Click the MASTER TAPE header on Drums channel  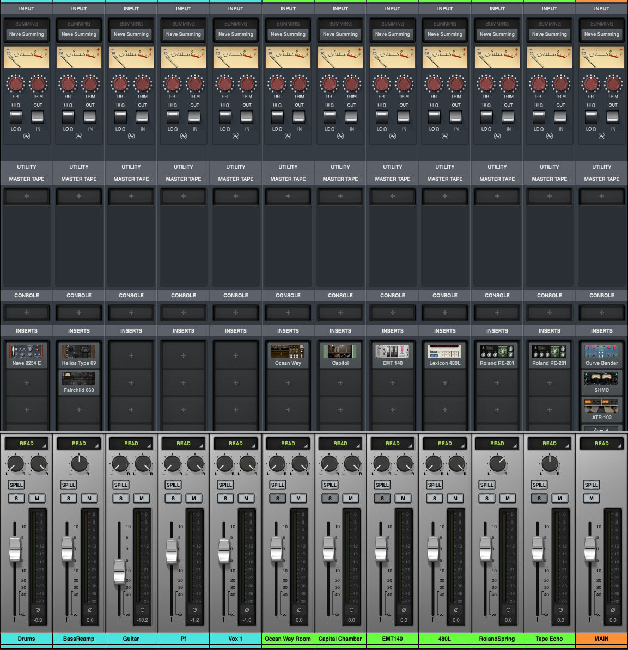coord(26,179)
